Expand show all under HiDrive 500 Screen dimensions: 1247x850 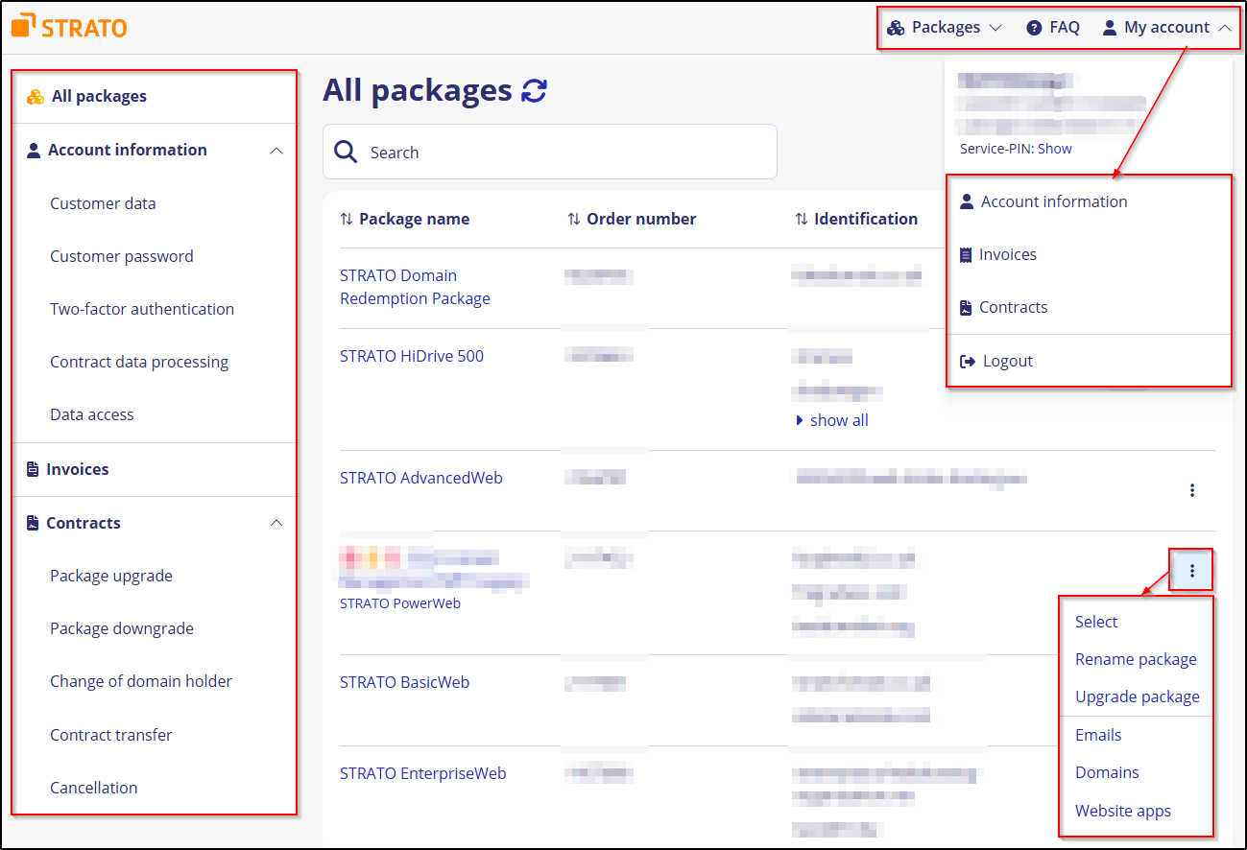click(x=832, y=420)
